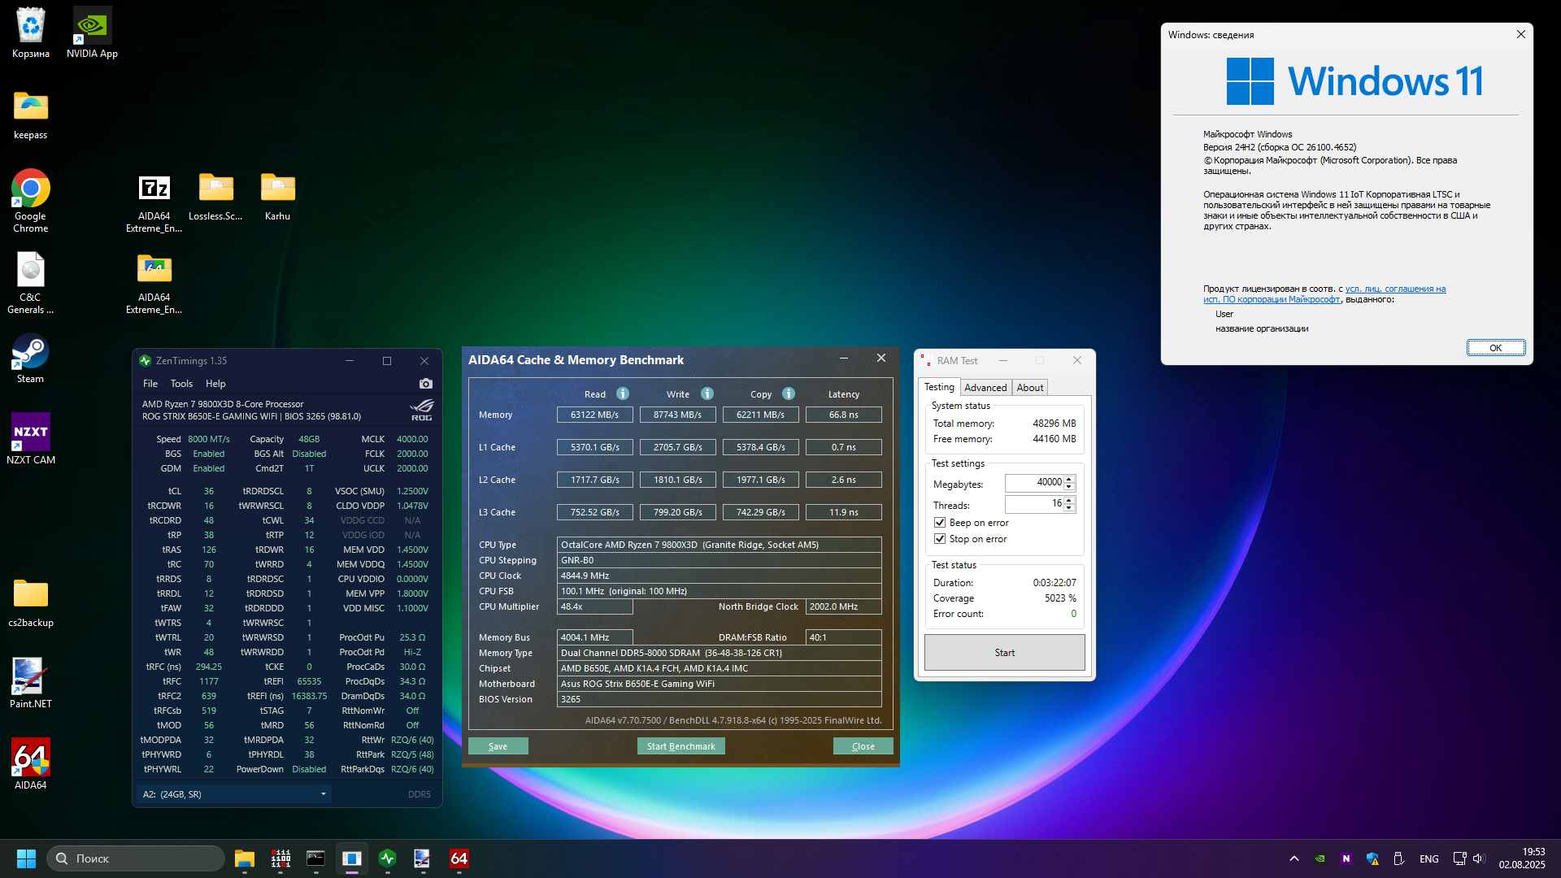This screenshot has height=878, width=1561.
Task: Open the cs2backup folder icon
Action: (30, 602)
